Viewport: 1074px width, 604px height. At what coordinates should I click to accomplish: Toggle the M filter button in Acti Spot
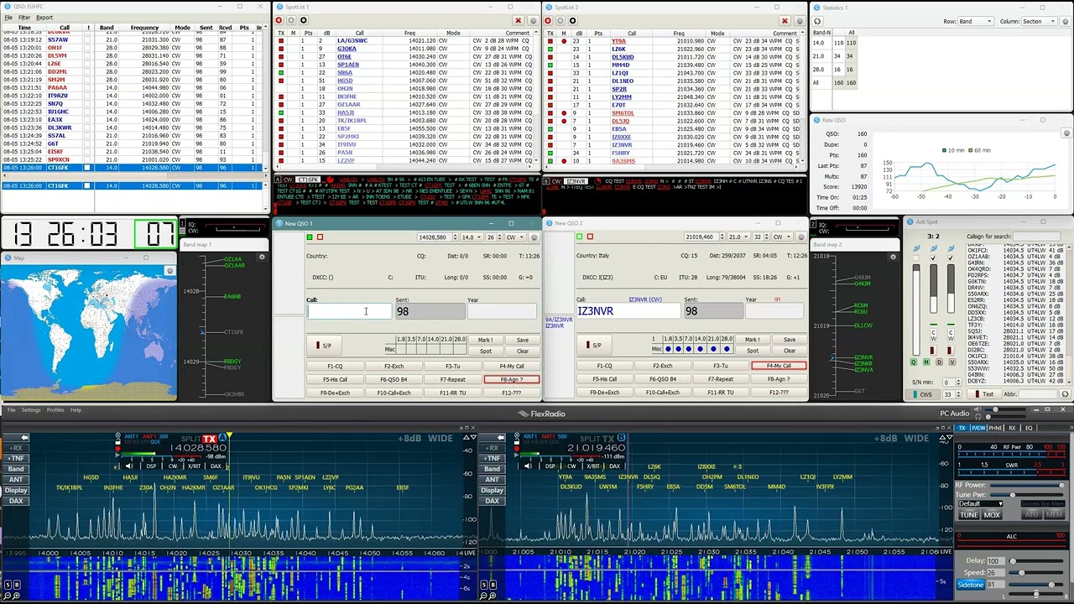tap(926, 362)
